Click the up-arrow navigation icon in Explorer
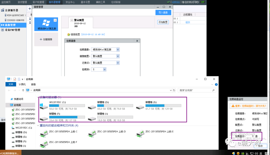The image size is (270, 155). 23,90
